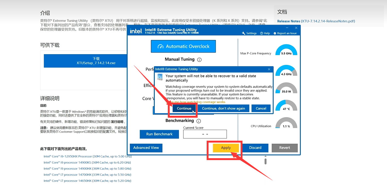Click the Help question mark icon
Image resolution: width=387 pixels, height=185 pixels.
pos(261,33)
